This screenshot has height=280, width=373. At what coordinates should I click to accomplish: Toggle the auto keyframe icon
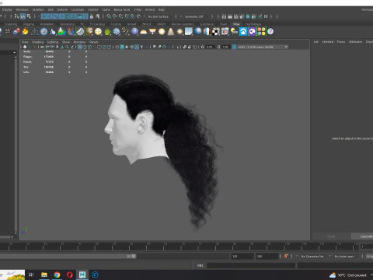[x=286, y=256]
